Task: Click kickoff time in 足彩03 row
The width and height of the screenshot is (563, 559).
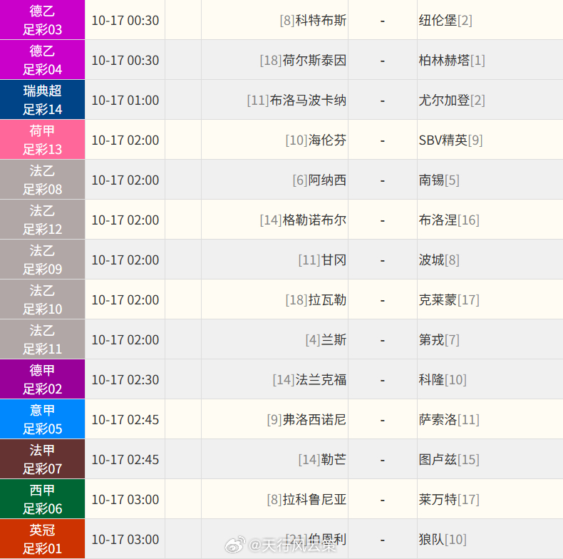Action: (125, 21)
